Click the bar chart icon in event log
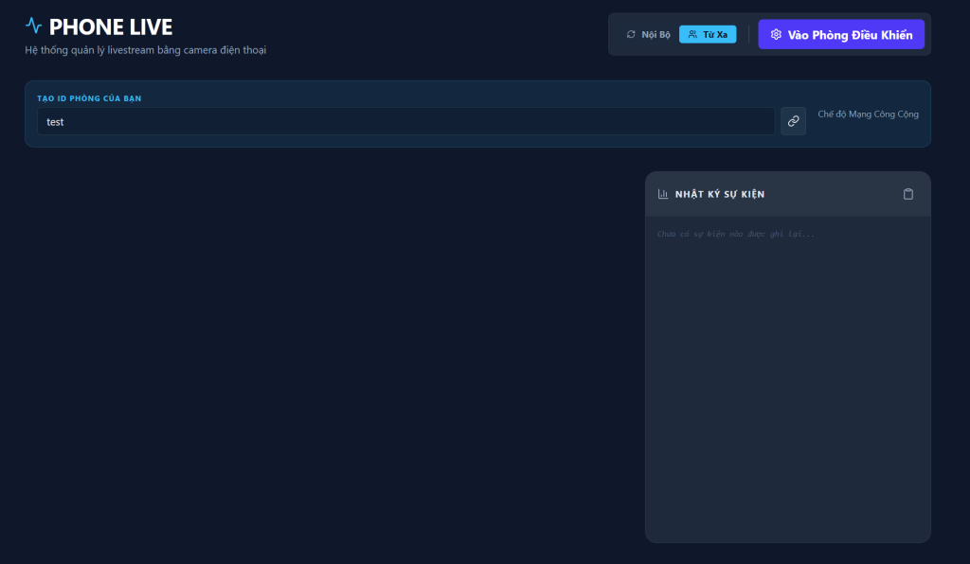The width and height of the screenshot is (970, 564). tap(663, 194)
